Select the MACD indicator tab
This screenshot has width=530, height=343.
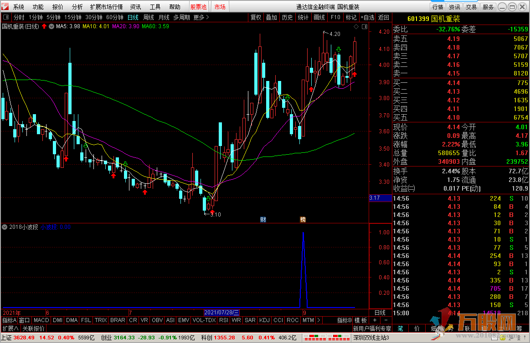click(41, 320)
